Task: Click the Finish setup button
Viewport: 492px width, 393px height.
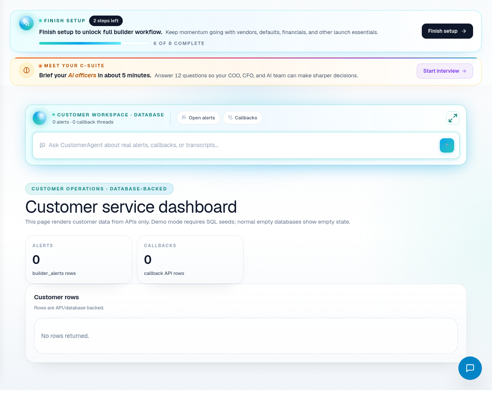Action: [447, 31]
